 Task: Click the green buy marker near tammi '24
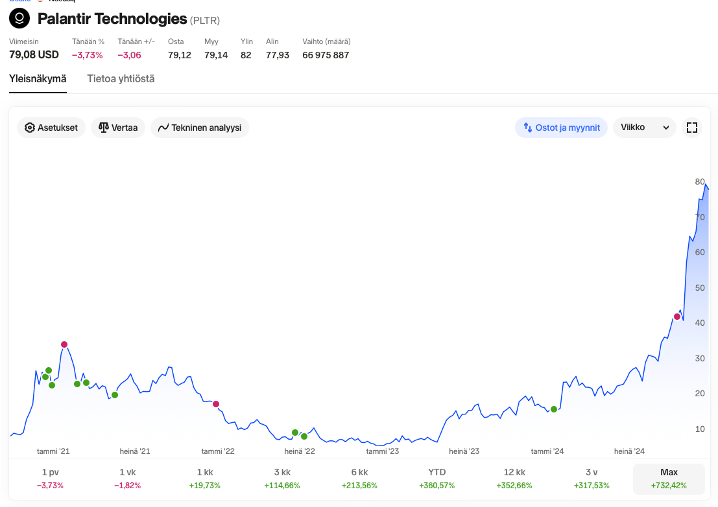coord(554,409)
